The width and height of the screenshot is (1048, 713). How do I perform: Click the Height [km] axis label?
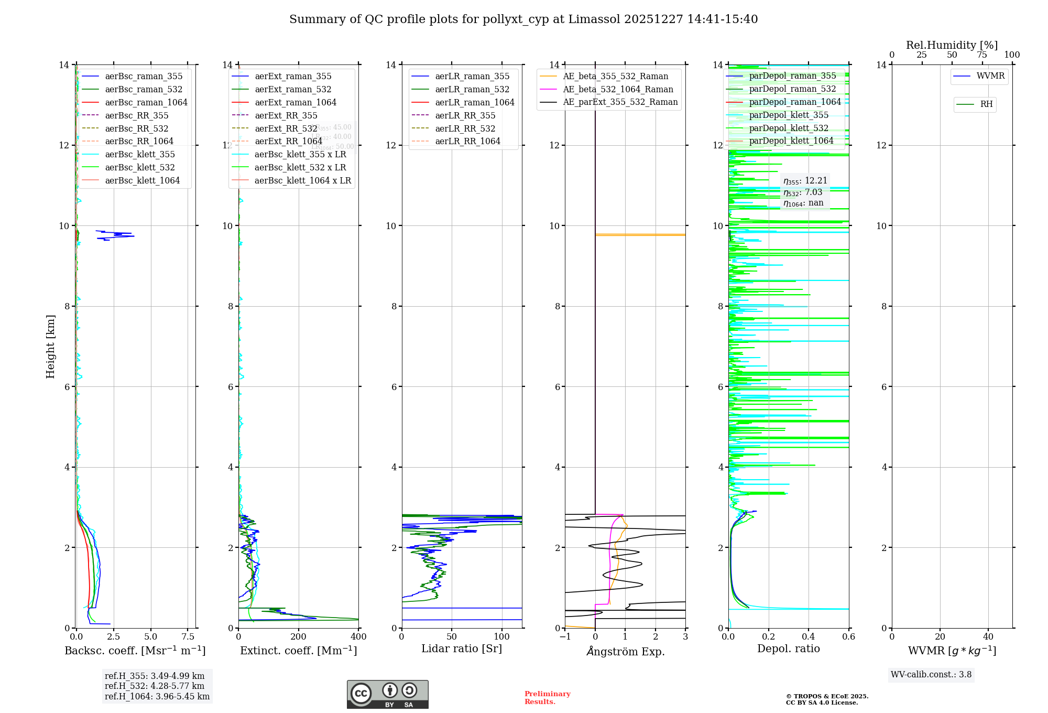tap(50, 347)
